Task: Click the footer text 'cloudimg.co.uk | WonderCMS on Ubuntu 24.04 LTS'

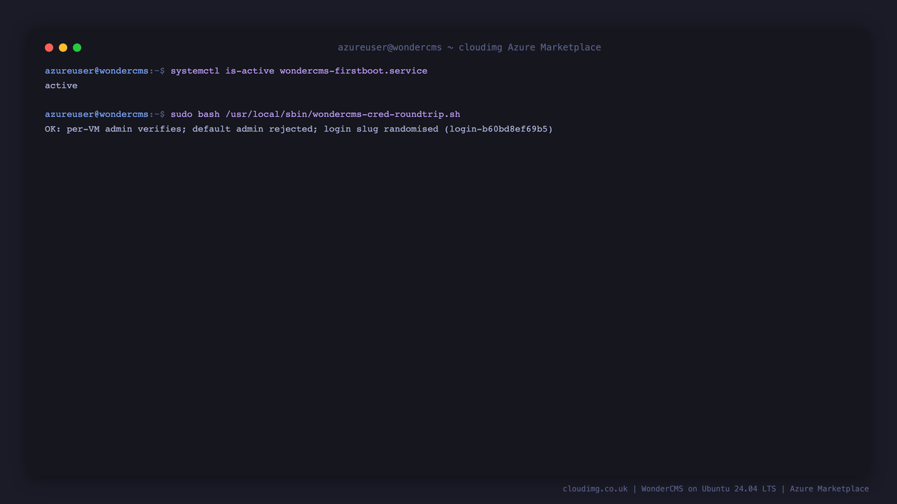Action: tap(669, 489)
